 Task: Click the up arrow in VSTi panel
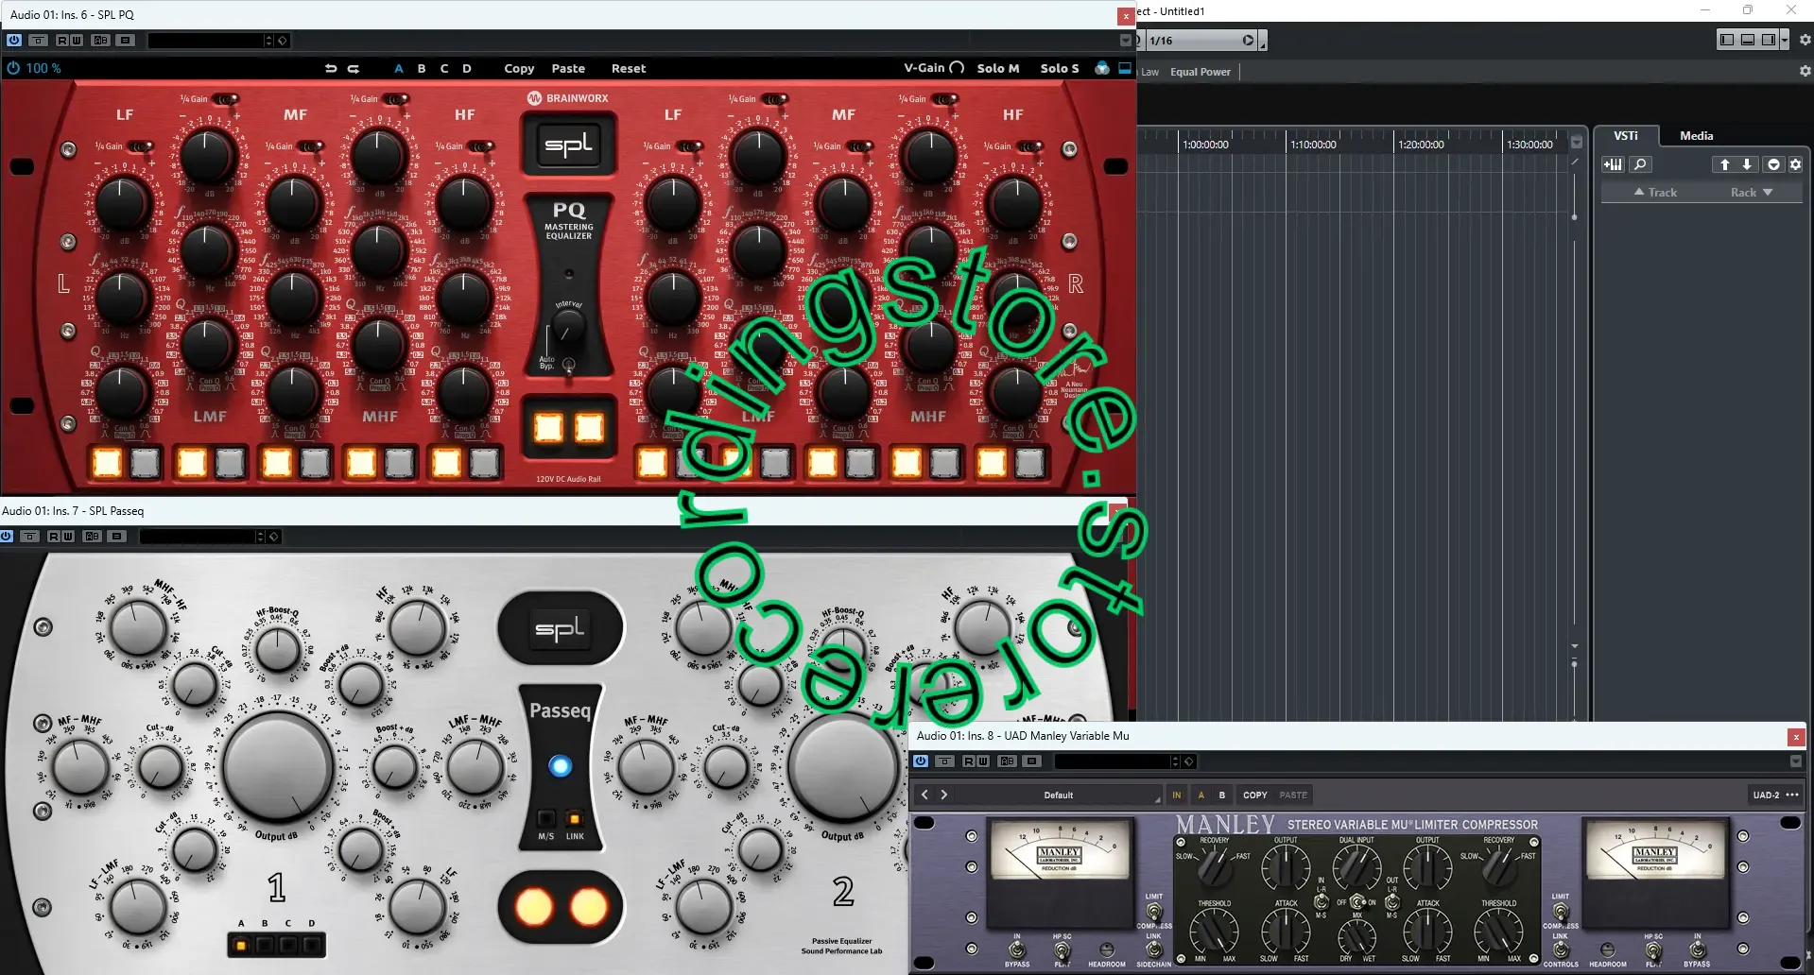(1724, 164)
